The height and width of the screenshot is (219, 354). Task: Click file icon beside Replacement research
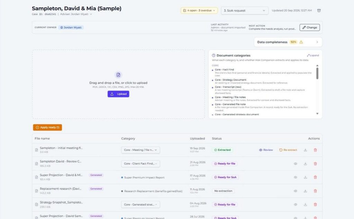pyautogui.click(x=36, y=191)
